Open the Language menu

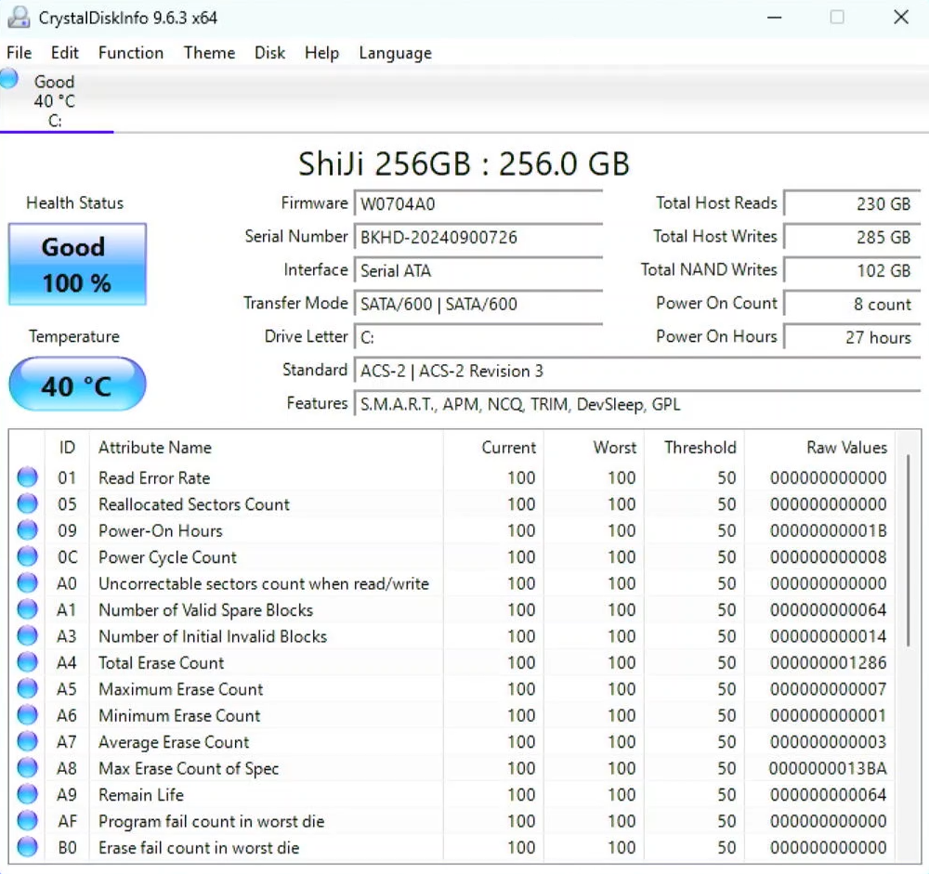pos(395,53)
